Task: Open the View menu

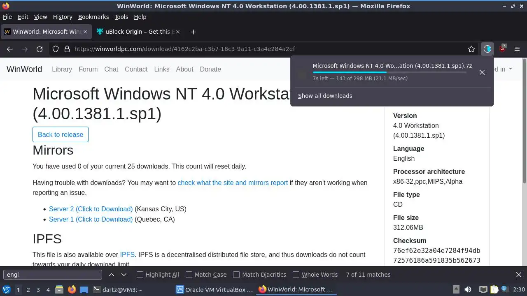Action: click(40, 17)
